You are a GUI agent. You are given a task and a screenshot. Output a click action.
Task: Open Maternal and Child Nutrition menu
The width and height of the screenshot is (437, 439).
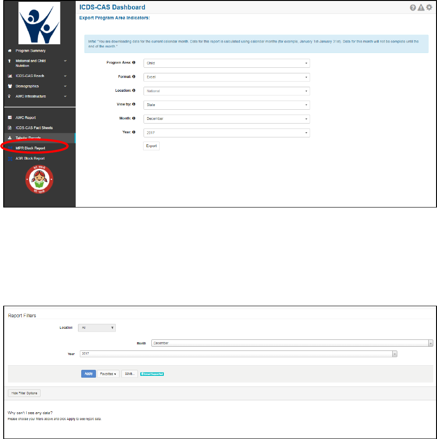coord(30,63)
